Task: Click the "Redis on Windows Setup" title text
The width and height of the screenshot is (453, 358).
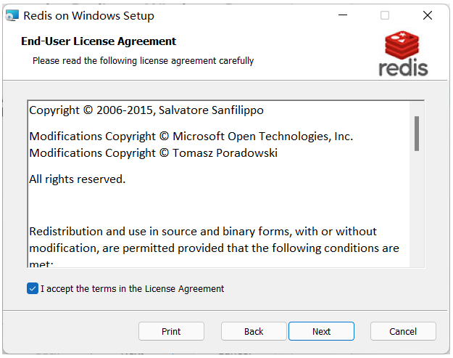Action: 88,15
